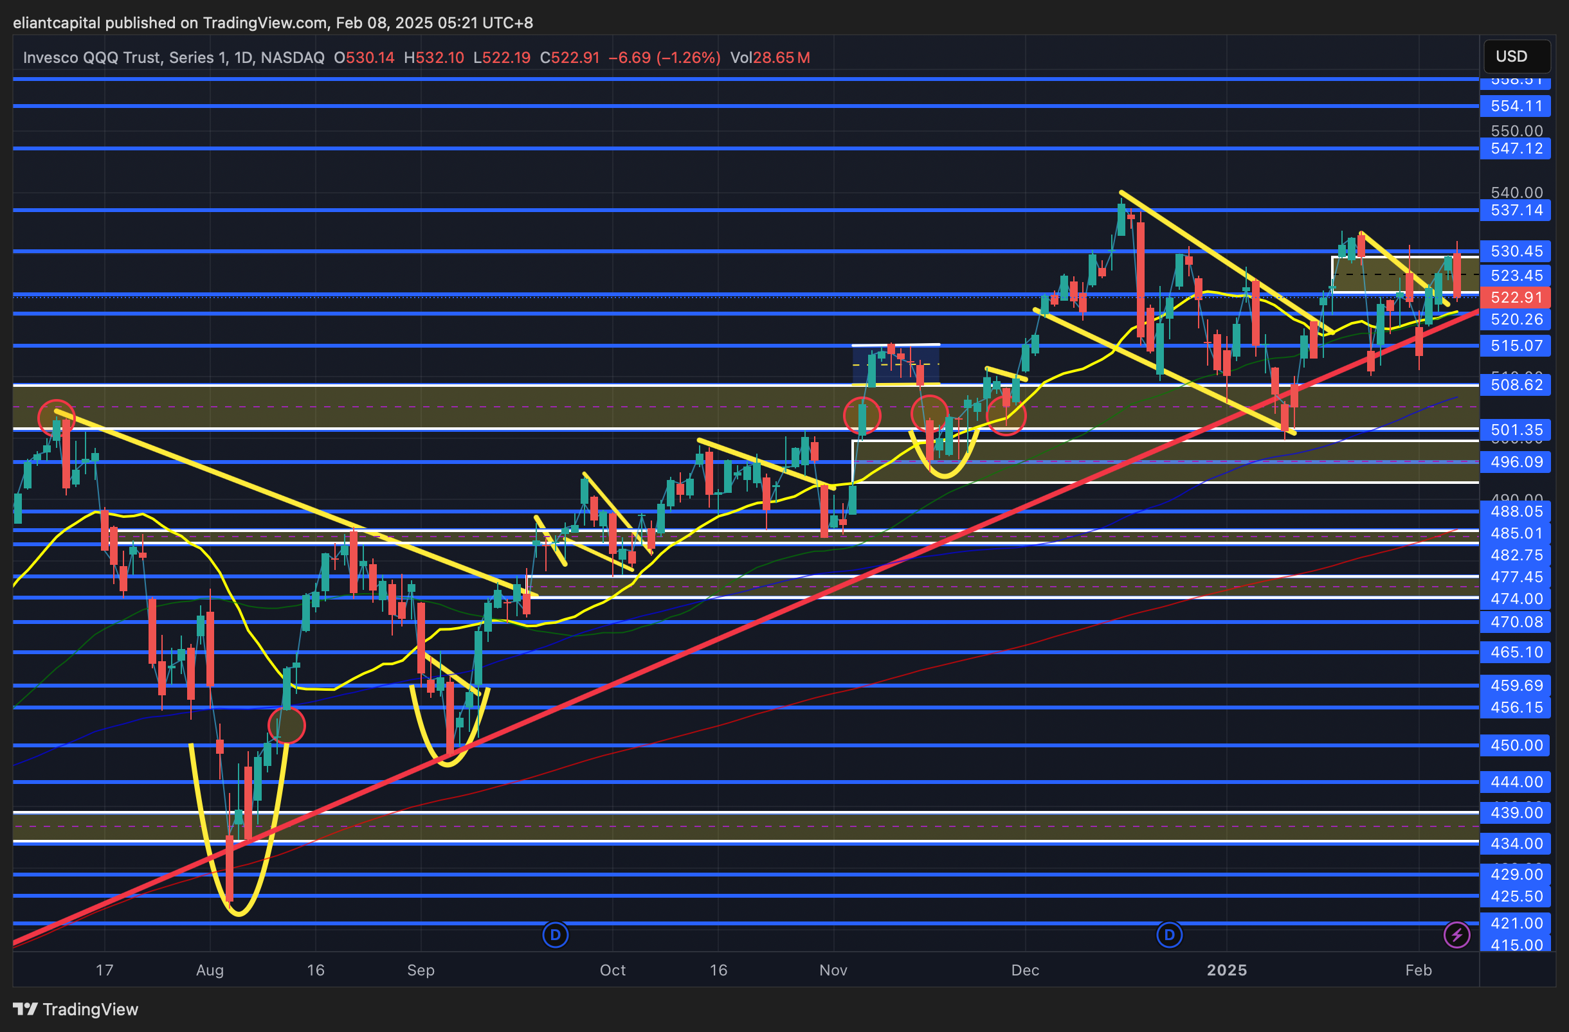Click the Feb label on the time axis

1418,970
